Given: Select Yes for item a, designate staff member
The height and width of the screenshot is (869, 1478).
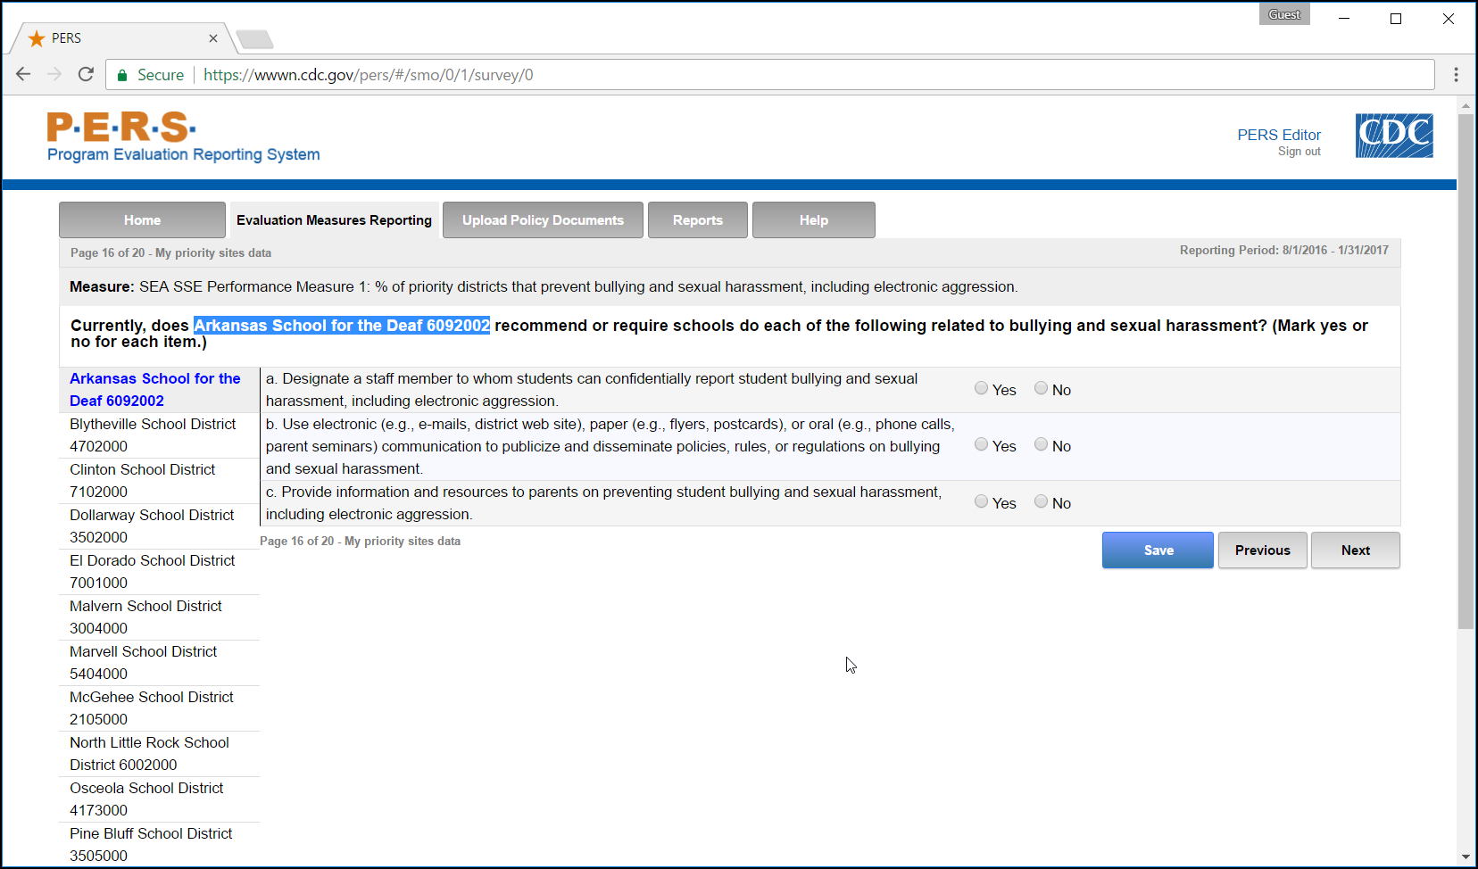Looking at the screenshot, I should tap(981, 388).
